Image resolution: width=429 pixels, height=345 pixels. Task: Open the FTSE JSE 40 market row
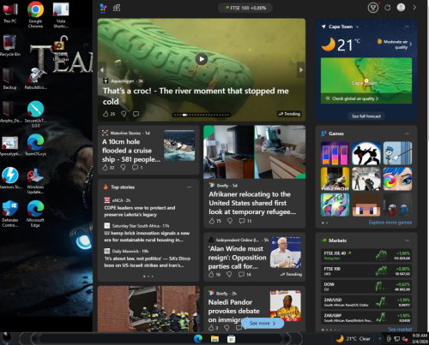[366, 255]
